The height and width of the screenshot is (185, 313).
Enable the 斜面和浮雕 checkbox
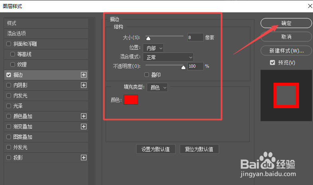coord(9,44)
